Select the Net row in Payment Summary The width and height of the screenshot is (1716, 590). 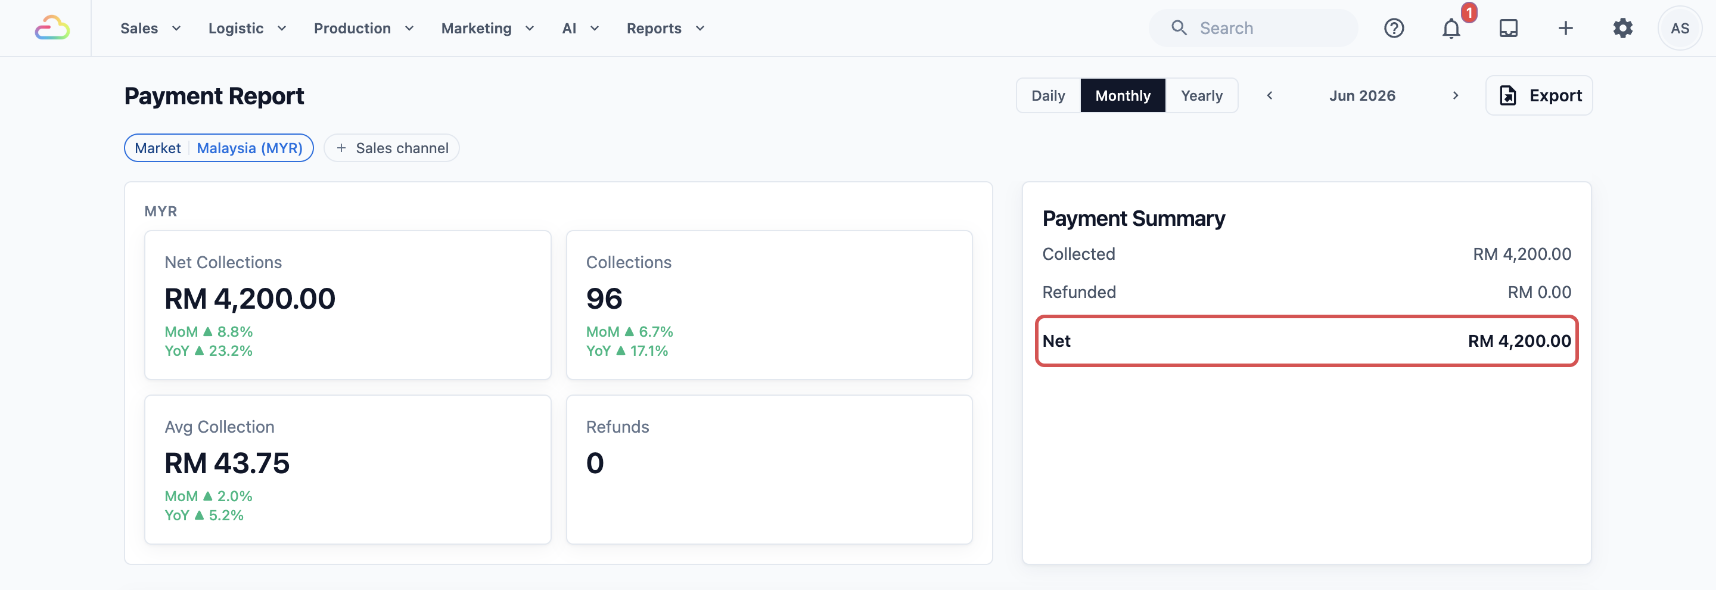point(1306,340)
